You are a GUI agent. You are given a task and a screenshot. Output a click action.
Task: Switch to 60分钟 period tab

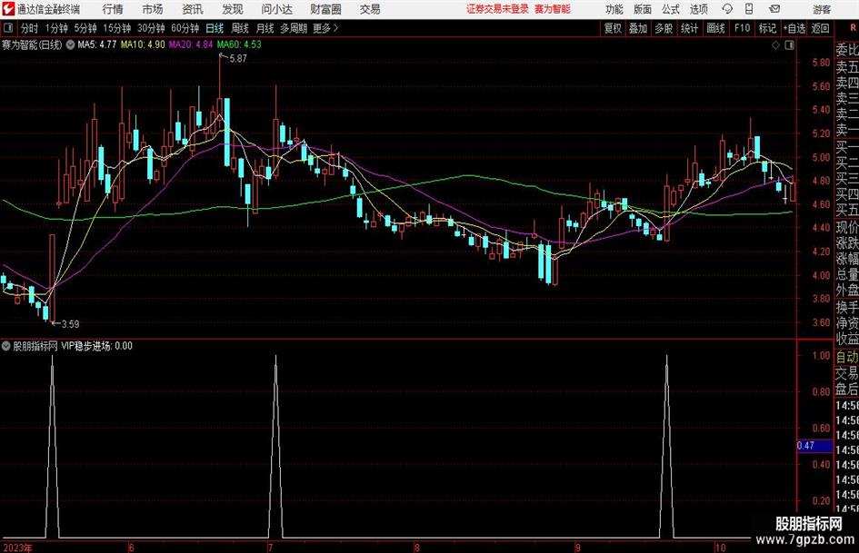(185, 28)
